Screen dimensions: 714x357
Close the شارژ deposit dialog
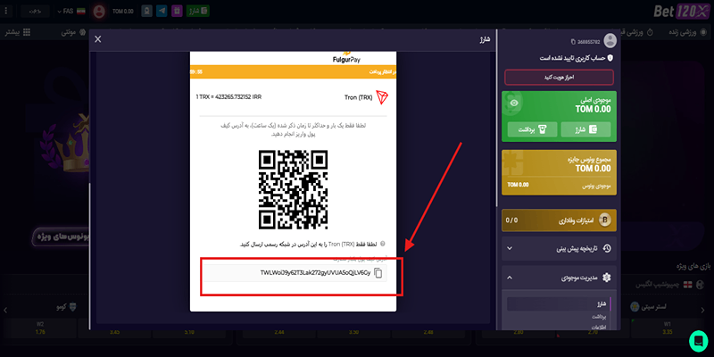pyautogui.click(x=98, y=39)
